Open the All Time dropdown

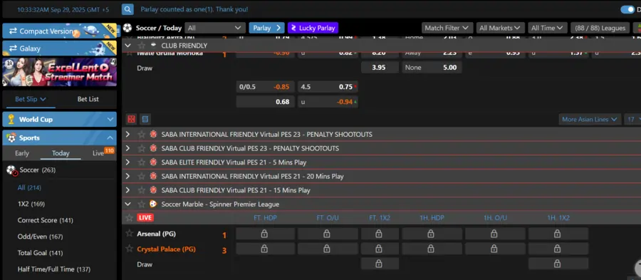[548, 28]
